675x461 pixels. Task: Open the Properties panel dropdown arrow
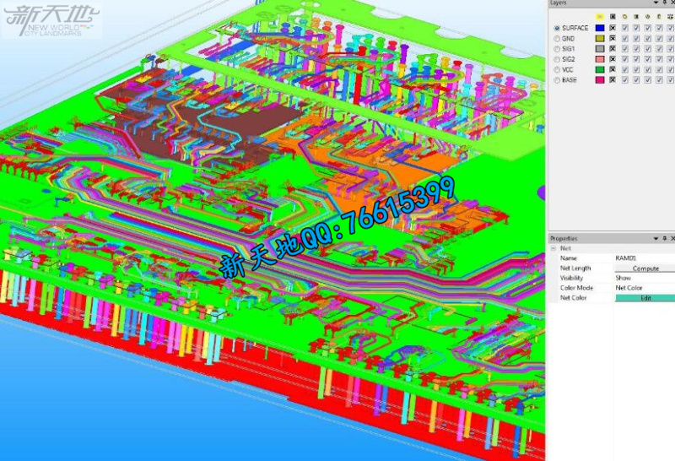point(655,239)
